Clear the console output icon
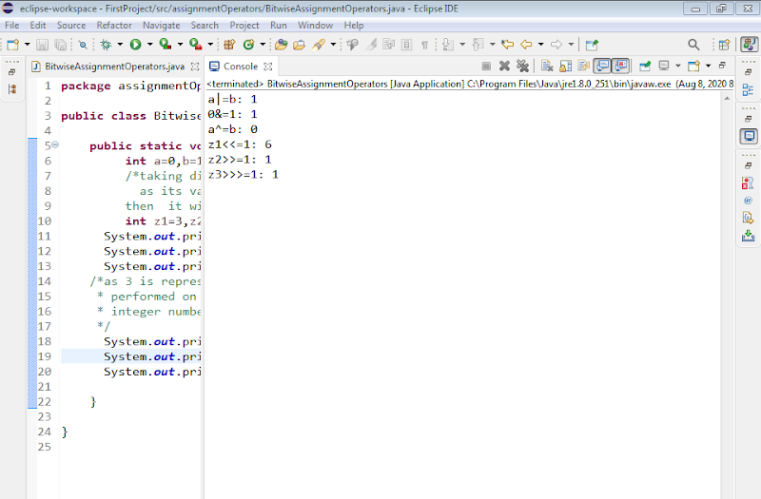Viewport: 761px width, 499px height. [547, 66]
